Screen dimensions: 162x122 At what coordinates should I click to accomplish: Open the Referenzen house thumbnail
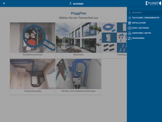pos(79,37)
